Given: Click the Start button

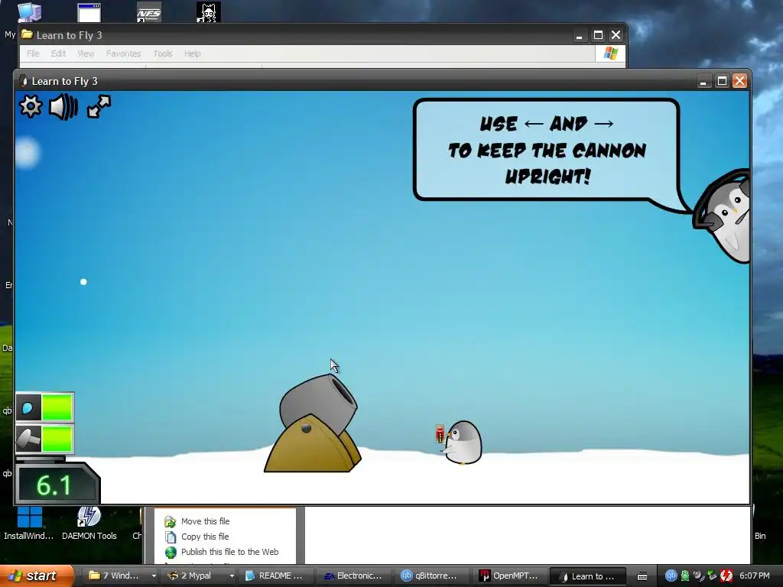Looking at the screenshot, I should [x=37, y=576].
